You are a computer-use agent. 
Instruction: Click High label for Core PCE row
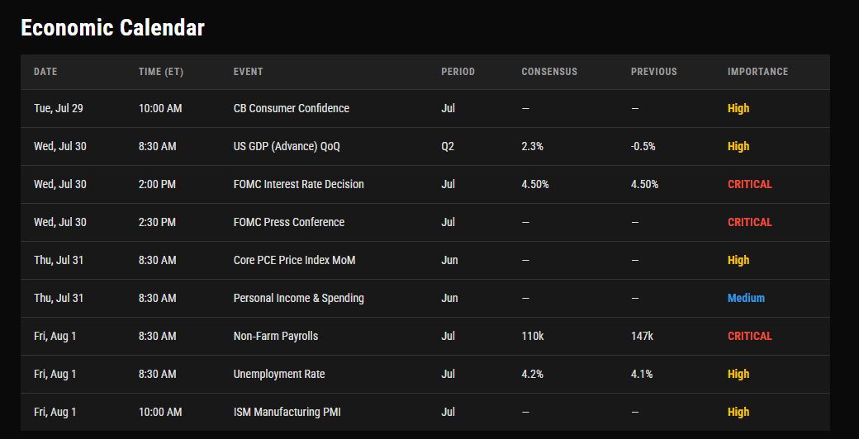(738, 260)
